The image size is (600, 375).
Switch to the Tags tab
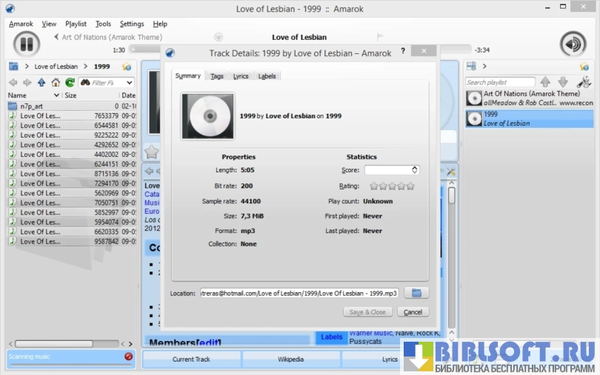pyautogui.click(x=216, y=76)
